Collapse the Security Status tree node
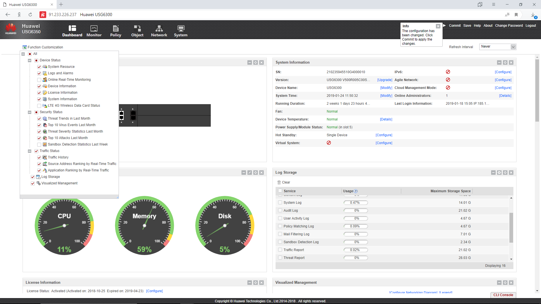541x304 pixels. 30,112
